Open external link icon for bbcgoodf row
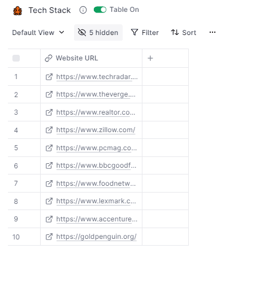Image resolution: width=260 pixels, height=288 pixels. (x=49, y=165)
